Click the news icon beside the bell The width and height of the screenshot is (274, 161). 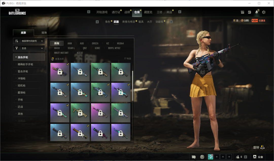[249, 12]
